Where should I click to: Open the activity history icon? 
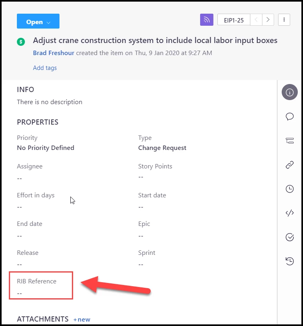pos(289,261)
